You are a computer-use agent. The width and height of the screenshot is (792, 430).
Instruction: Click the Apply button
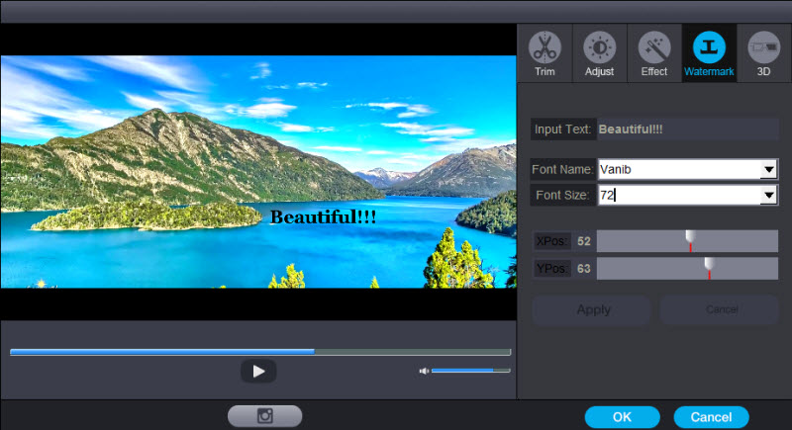[x=592, y=310]
